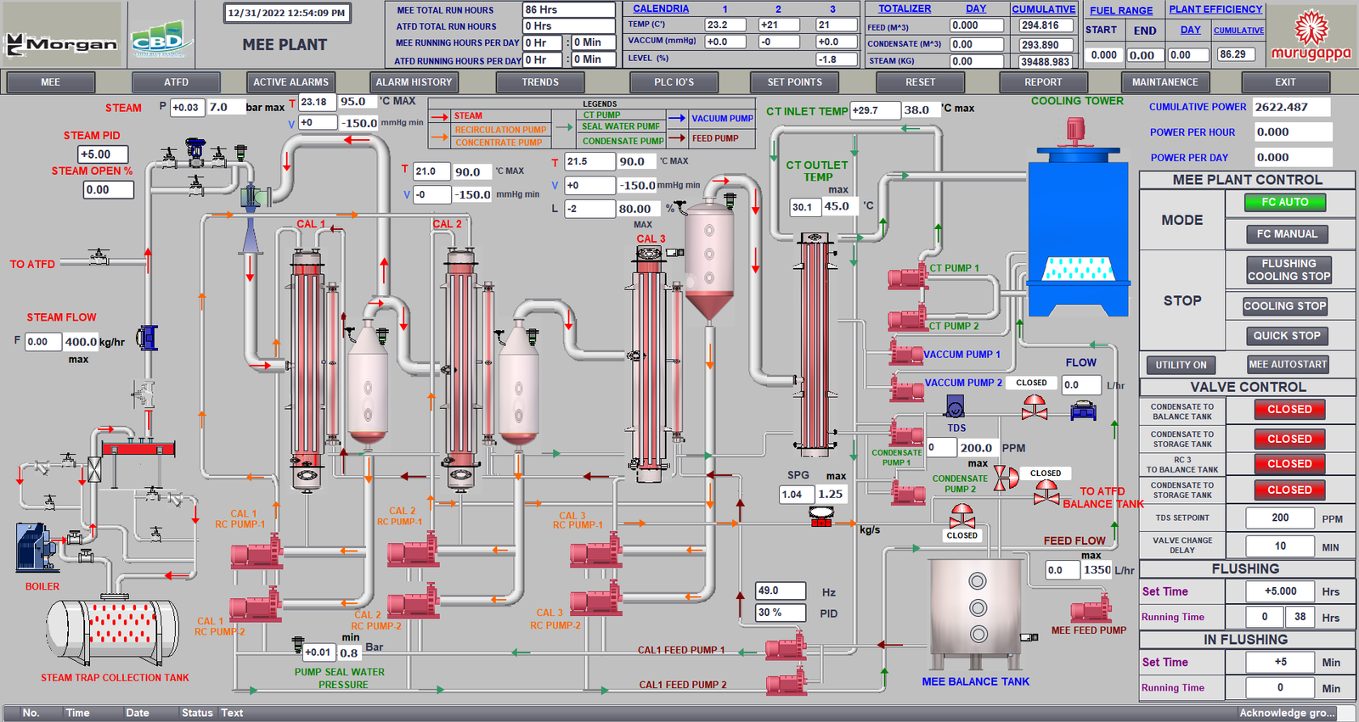Image resolution: width=1359 pixels, height=722 pixels.
Task: Toggle RC 3 to Balance Tank valve
Action: click(x=1289, y=464)
